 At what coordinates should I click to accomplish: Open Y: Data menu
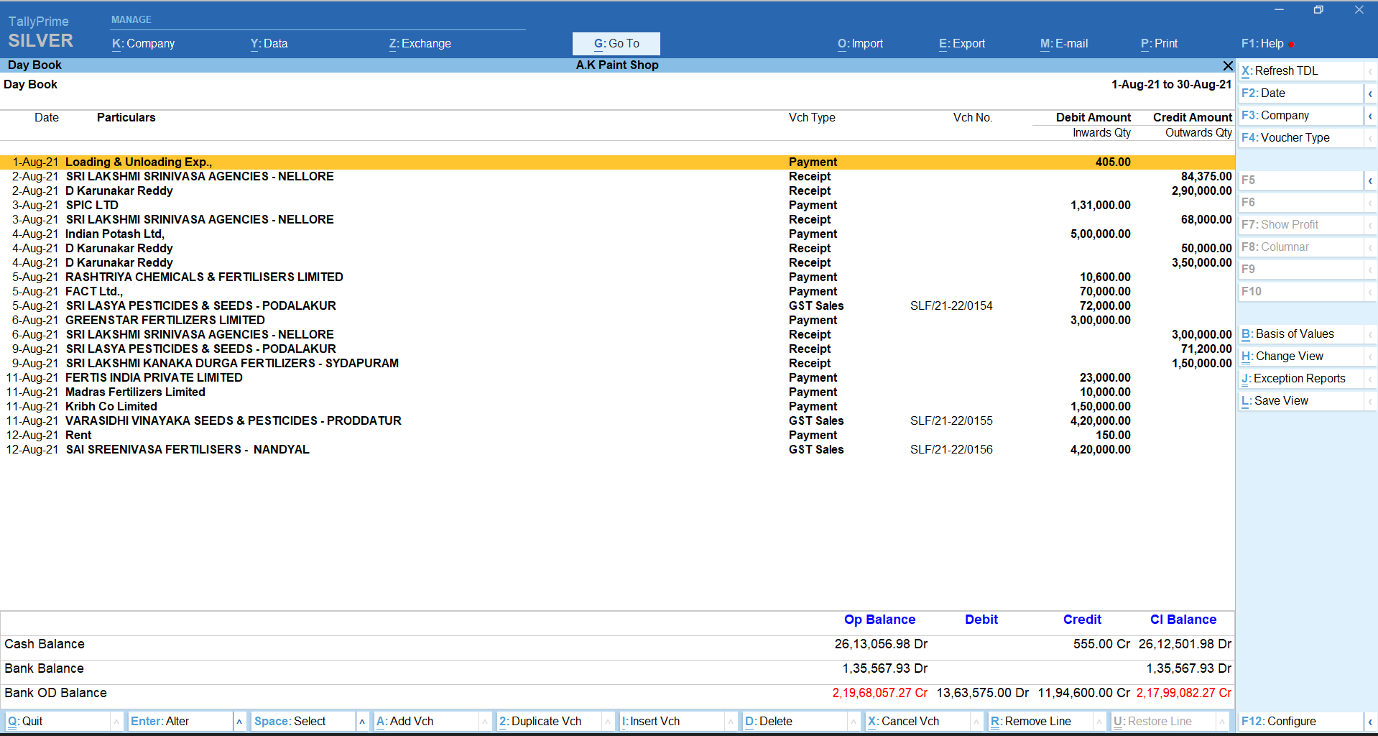[x=269, y=44]
